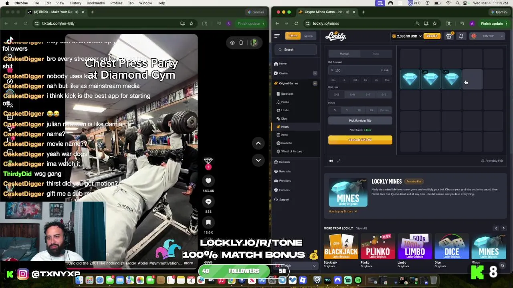
Task: Open Finder from the Dock
Action: point(79,280)
